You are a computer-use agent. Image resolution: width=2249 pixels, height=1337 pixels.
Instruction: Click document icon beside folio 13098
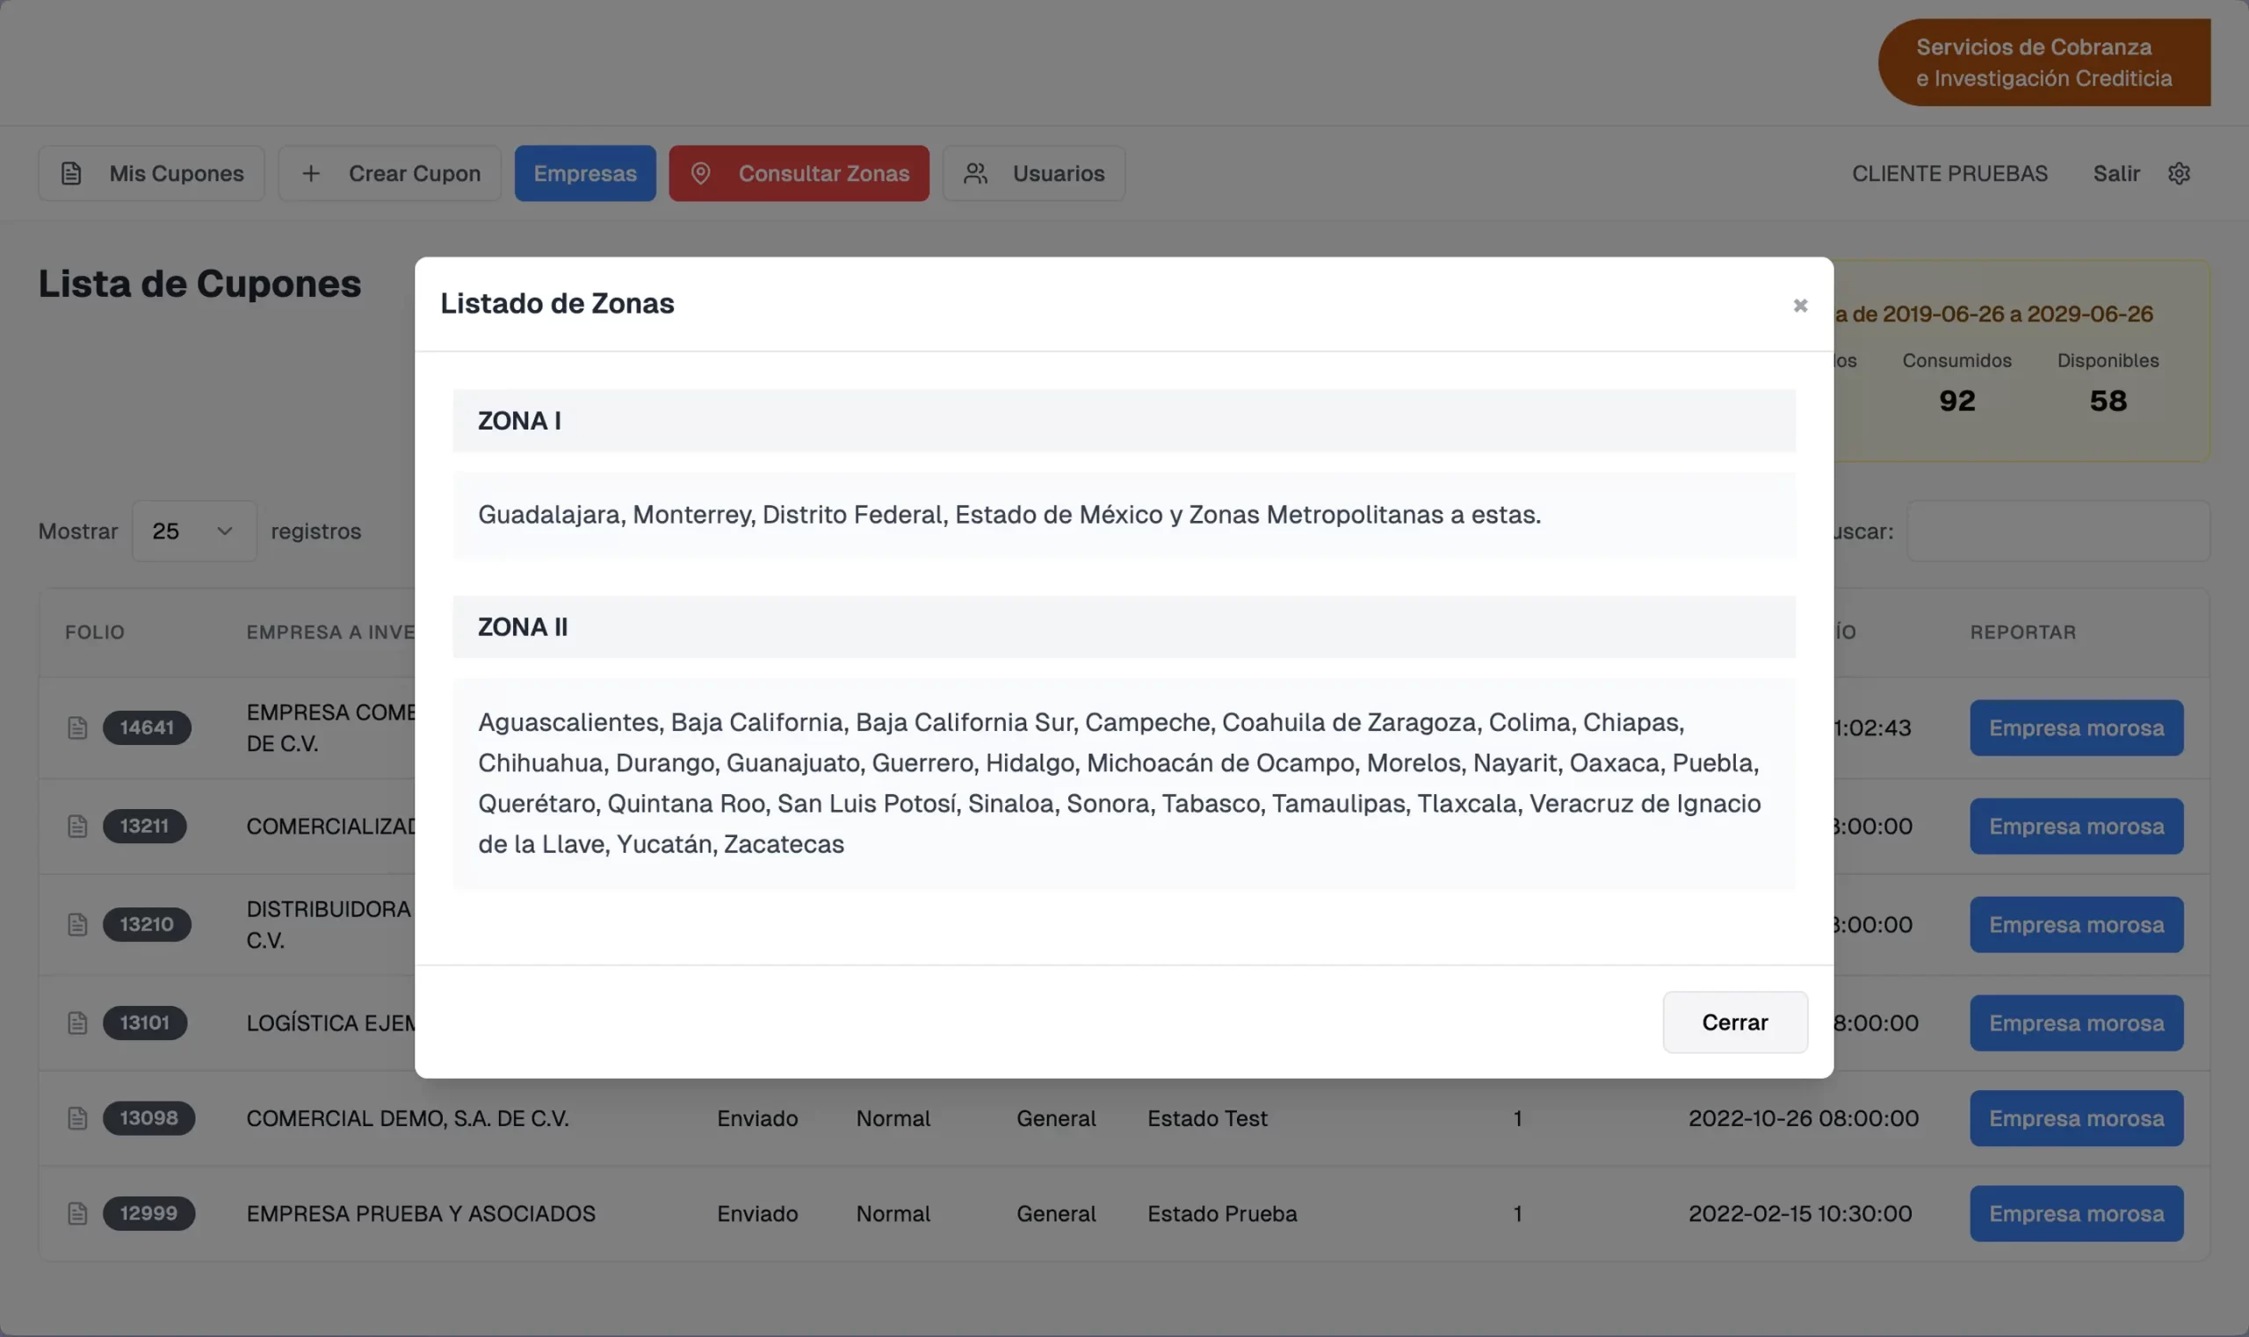[x=77, y=1117]
